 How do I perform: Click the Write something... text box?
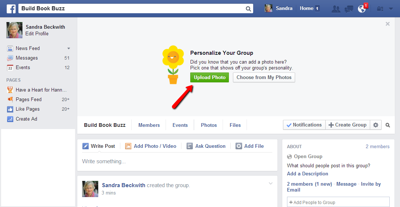coord(177,162)
